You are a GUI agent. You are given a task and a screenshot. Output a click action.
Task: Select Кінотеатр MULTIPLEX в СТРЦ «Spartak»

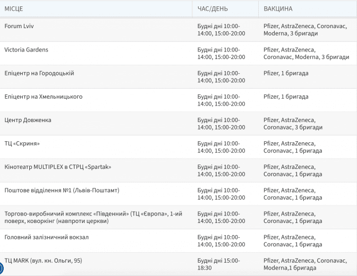pyautogui.click(x=58, y=167)
